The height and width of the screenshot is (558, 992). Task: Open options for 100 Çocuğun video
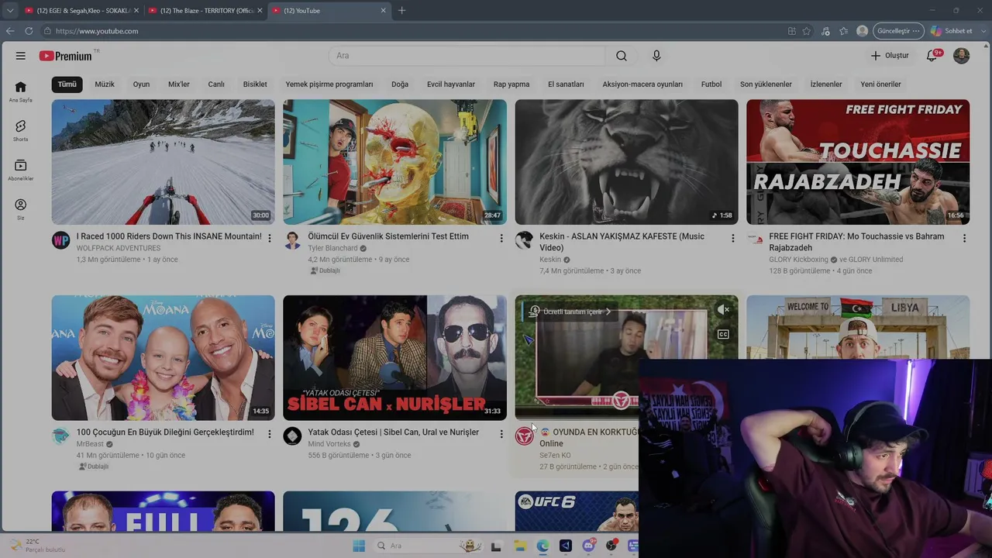click(x=269, y=434)
